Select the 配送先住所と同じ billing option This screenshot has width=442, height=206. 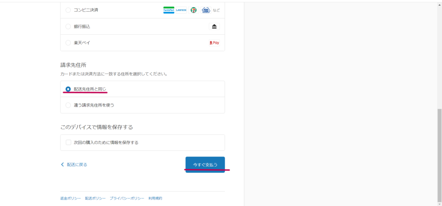68,89
